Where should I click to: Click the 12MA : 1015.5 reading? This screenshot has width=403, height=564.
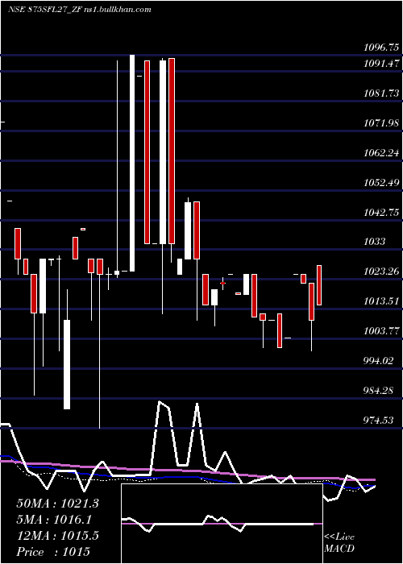point(57,536)
